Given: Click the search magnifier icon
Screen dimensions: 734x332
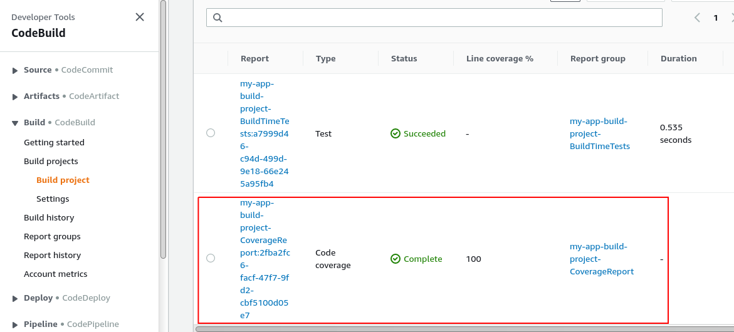Looking at the screenshot, I should (x=218, y=18).
